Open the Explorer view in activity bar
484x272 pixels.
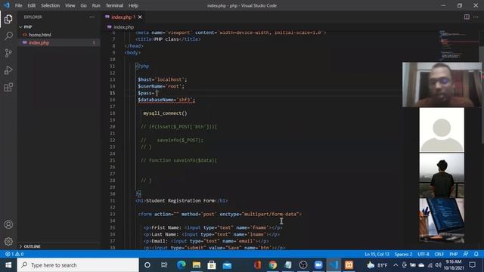8,19
